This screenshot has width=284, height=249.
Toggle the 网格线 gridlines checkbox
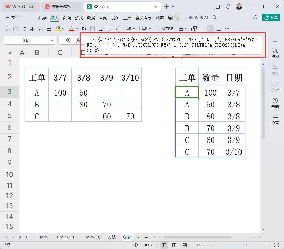(x=158, y=29)
